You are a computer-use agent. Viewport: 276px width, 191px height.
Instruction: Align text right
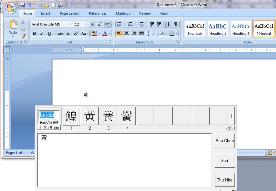point(134,33)
